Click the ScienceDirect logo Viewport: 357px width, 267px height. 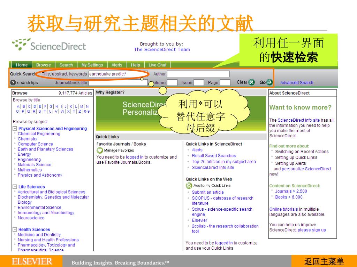pos(49,44)
